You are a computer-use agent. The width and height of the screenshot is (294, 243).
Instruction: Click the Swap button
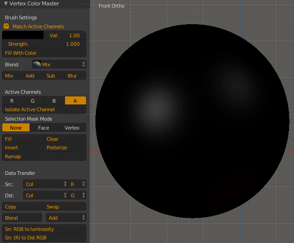coord(65,206)
